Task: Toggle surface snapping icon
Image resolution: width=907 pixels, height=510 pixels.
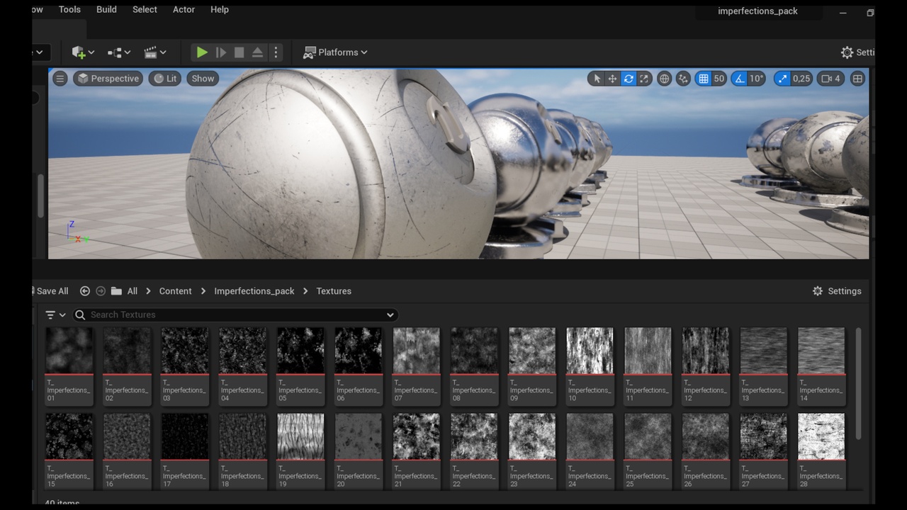Action: click(683, 79)
